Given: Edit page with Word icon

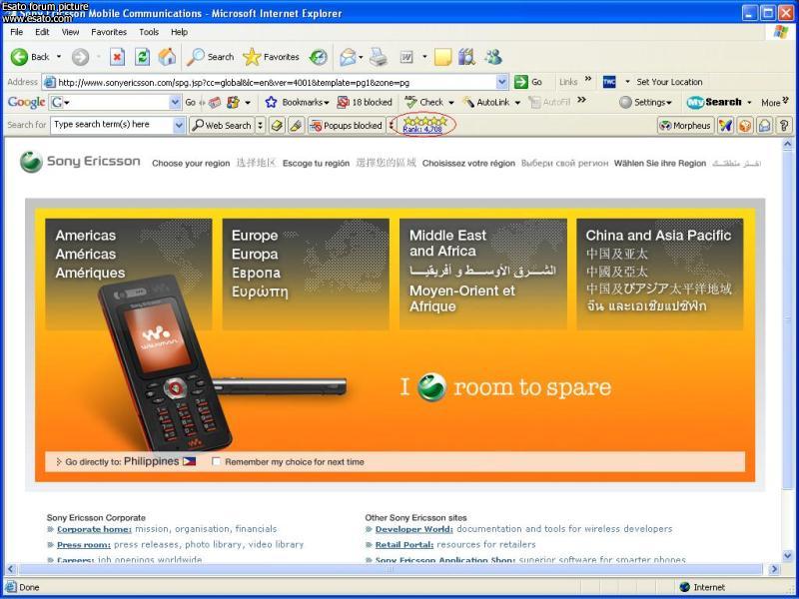Looking at the screenshot, I should [406, 57].
